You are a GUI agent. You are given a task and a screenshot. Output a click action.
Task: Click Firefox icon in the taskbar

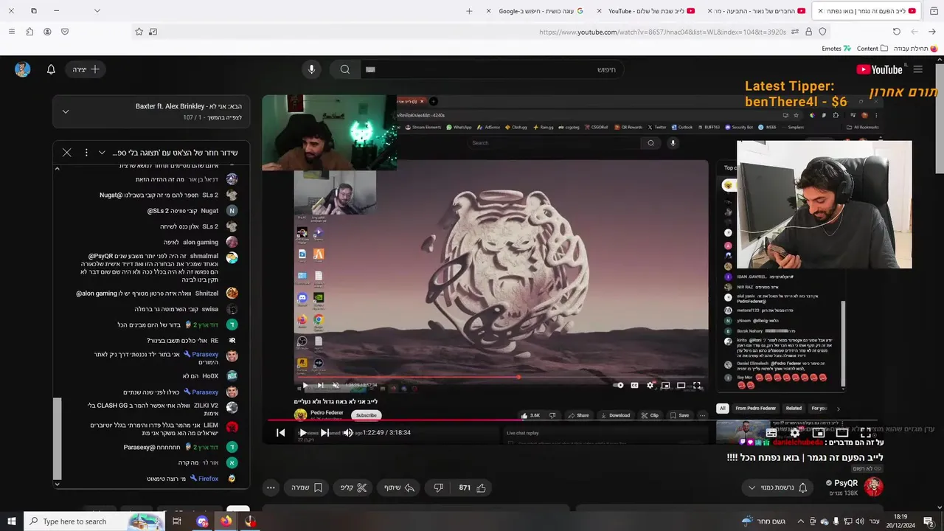click(226, 521)
